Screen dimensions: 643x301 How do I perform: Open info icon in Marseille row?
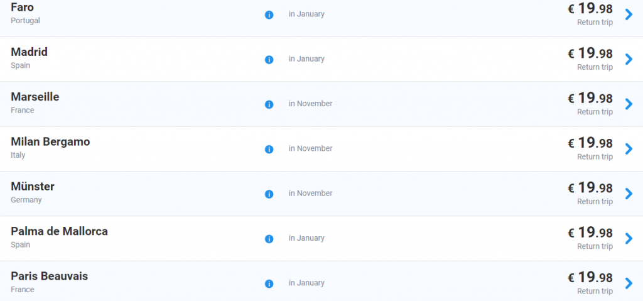269,104
